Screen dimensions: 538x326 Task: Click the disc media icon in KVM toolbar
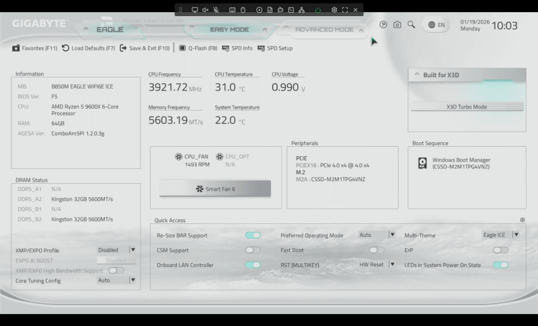pyautogui.click(x=260, y=10)
